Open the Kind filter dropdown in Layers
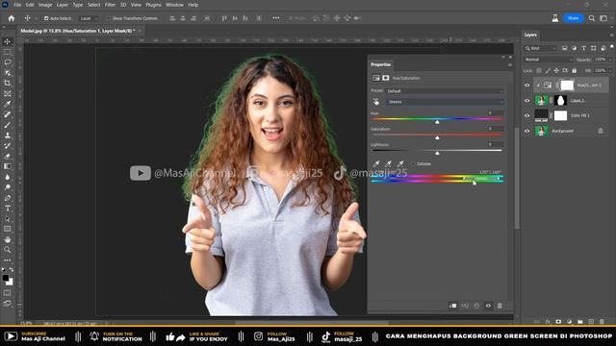Image resolution: width=616 pixels, height=346 pixels. pyautogui.click(x=541, y=48)
